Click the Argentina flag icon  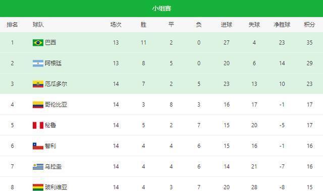coord(38,63)
